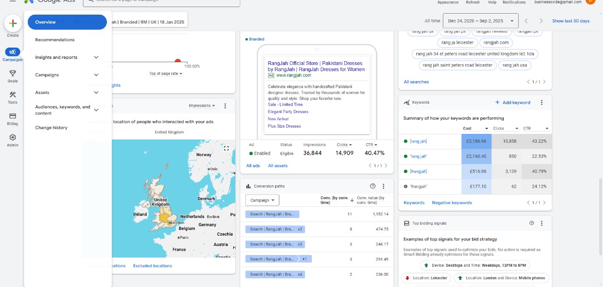Viewport: 603px width, 287px height.
Task: Open Conversion paths help icon
Action: pos(373,186)
